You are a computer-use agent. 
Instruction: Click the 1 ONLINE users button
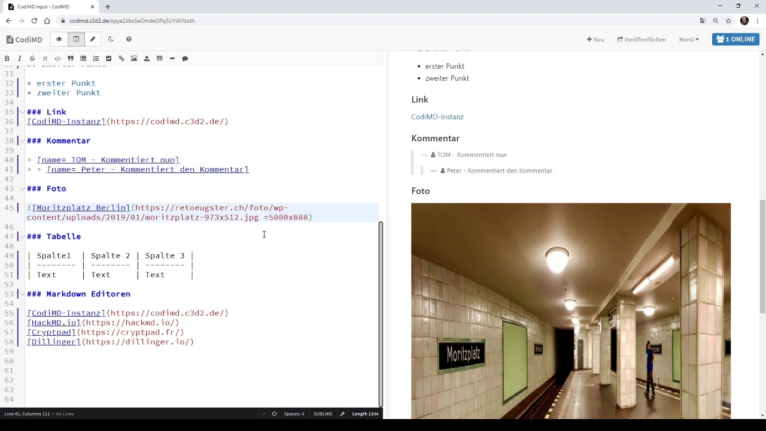click(x=735, y=39)
